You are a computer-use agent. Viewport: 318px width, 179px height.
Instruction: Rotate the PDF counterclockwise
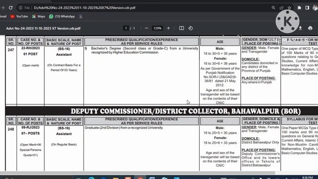pos(190,28)
